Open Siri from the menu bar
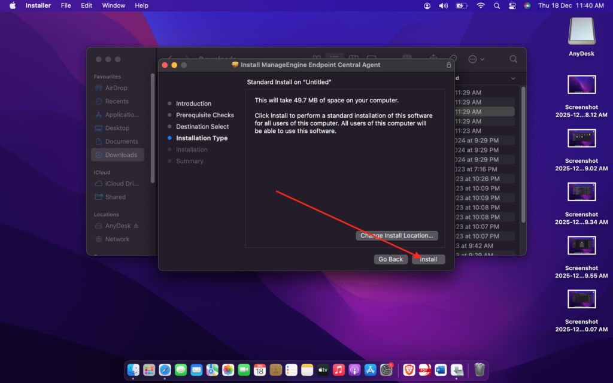The image size is (613, 383). (527, 5)
